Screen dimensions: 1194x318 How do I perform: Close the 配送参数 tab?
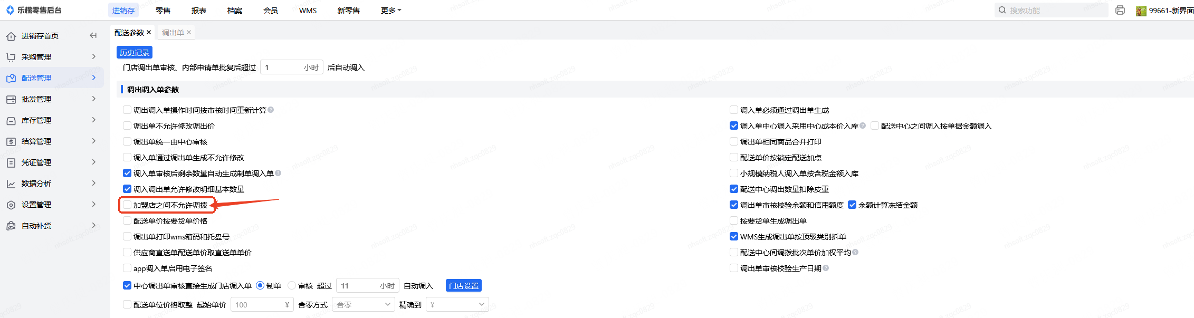tap(149, 32)
